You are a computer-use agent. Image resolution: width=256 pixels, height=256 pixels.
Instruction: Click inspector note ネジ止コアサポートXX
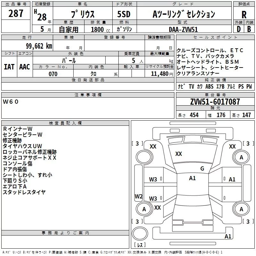(29, 157)
